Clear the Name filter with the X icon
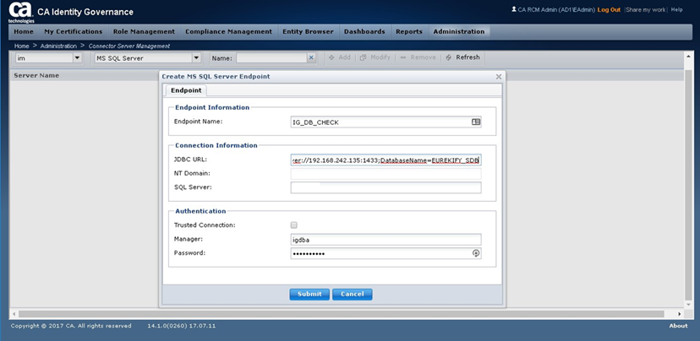The width and height of the screenshot is (700, 341). click(312, 57)
